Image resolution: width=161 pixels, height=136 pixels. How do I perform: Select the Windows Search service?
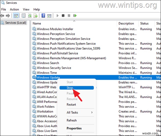pos(48,63)
